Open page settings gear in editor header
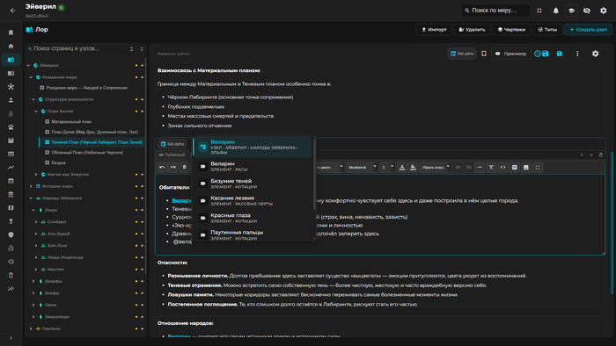Image resolution: width=616 pixels, height=346 pixels. [x=596, y=54]
